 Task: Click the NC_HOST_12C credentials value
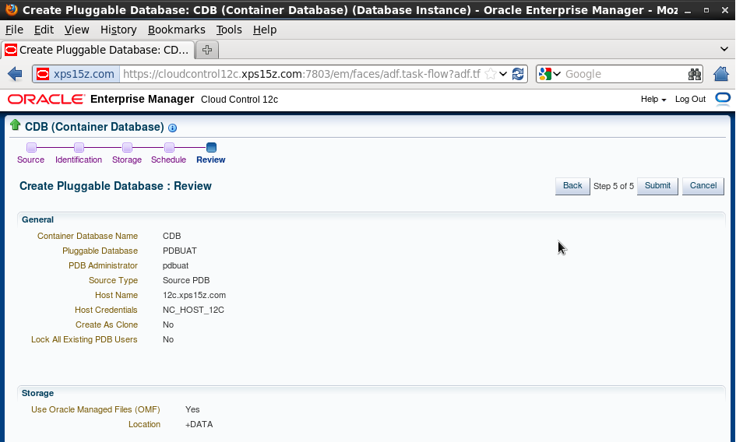tap(193, 310)
